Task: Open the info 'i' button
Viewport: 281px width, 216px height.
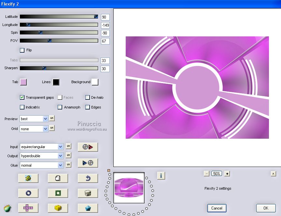Action: pos(161,176)
